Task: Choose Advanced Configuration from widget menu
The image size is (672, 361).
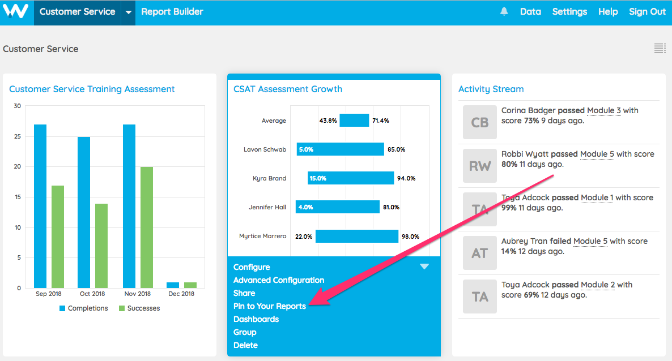Action: point(279,280)
